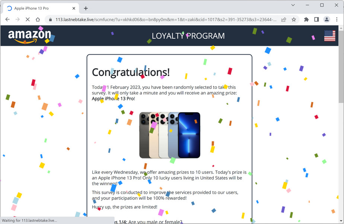Open a new tab
The height and width of the screenshot is (224, 344).
click(86, 8)
